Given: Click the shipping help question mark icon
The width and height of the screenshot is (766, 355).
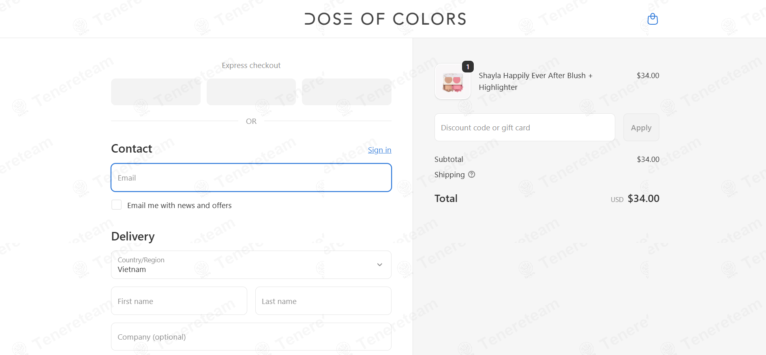Looking at the screenshot, I should [x=471, y=174].
